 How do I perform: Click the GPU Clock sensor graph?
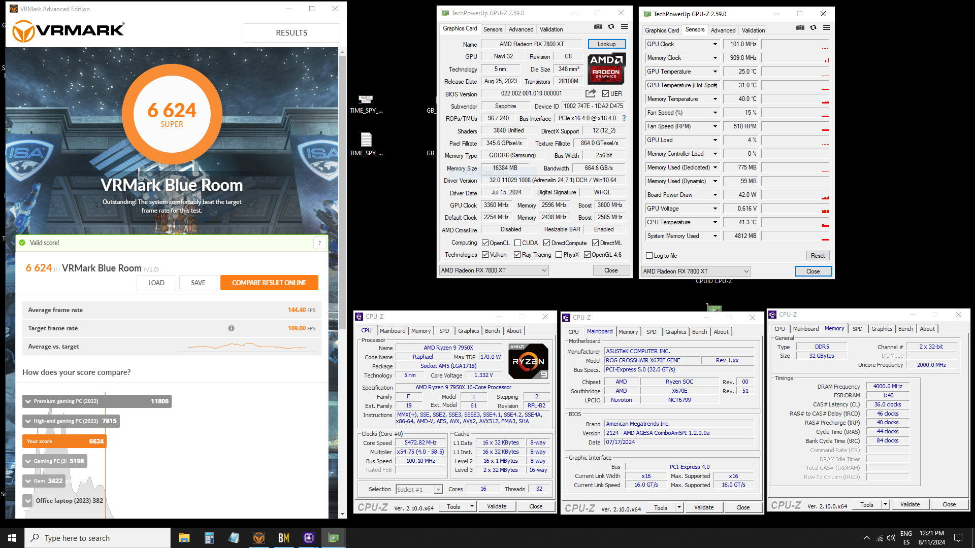pos(795,44)
